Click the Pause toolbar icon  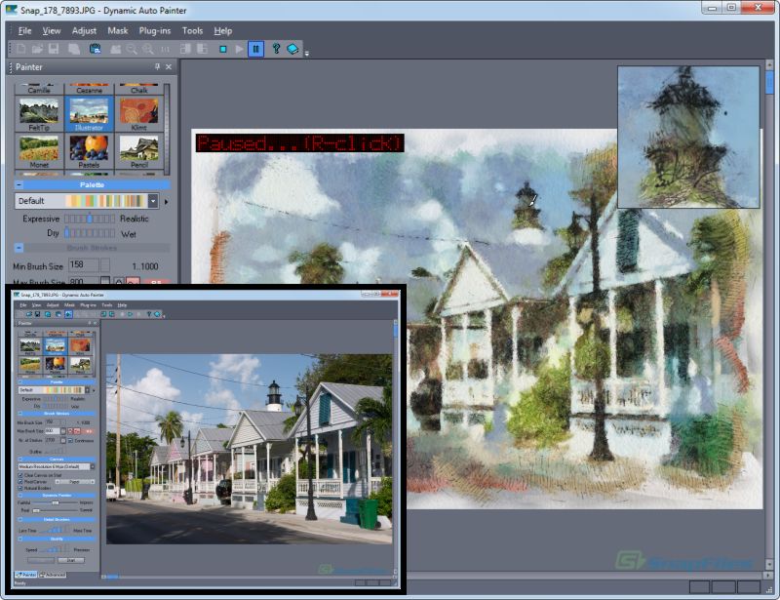(256, 47)
